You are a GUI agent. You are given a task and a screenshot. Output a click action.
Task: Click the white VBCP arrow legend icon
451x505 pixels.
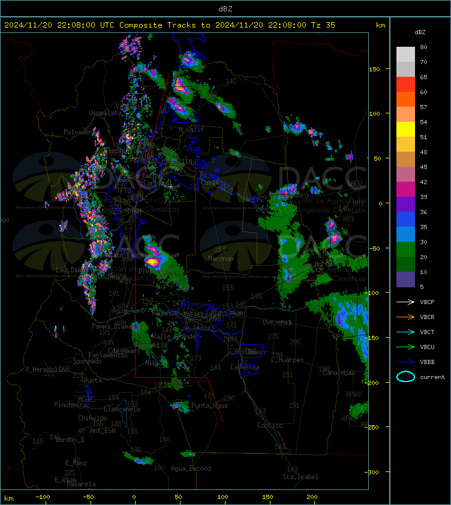pos(405,302)
